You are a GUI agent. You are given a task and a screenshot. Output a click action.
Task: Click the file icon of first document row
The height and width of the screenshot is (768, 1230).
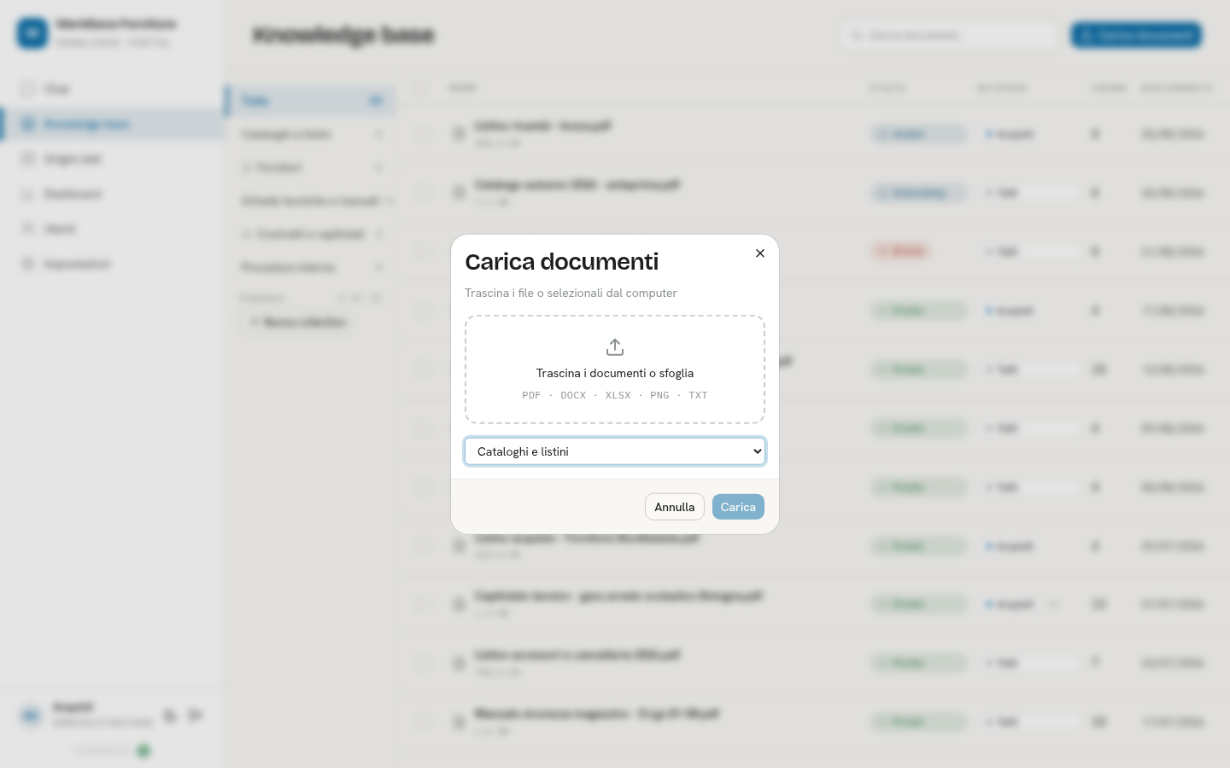click(x=459, y=134)
